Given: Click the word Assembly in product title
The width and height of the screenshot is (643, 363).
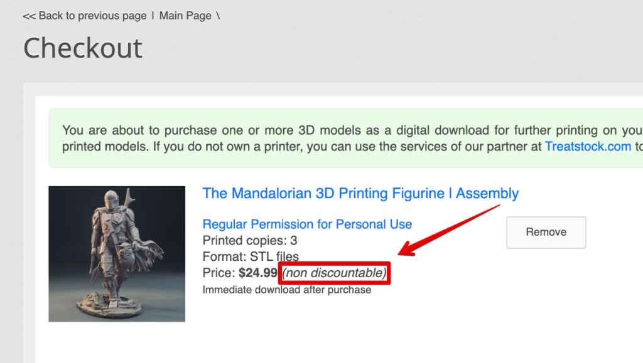Looking at the screenshot, I should [487, 193].
